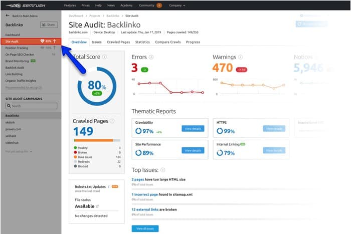
Task: Open Total Score info icon
Action: point(104,57)
